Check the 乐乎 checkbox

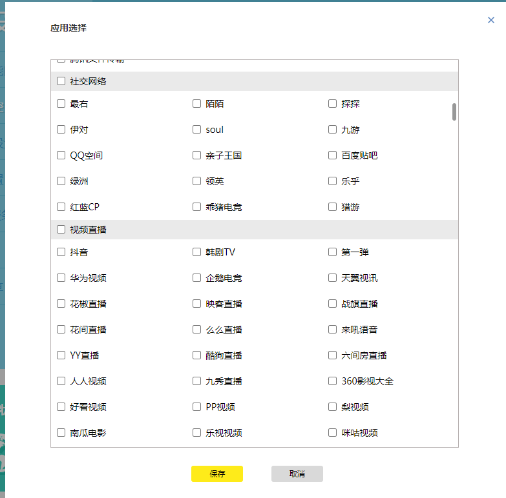point(332,181)
